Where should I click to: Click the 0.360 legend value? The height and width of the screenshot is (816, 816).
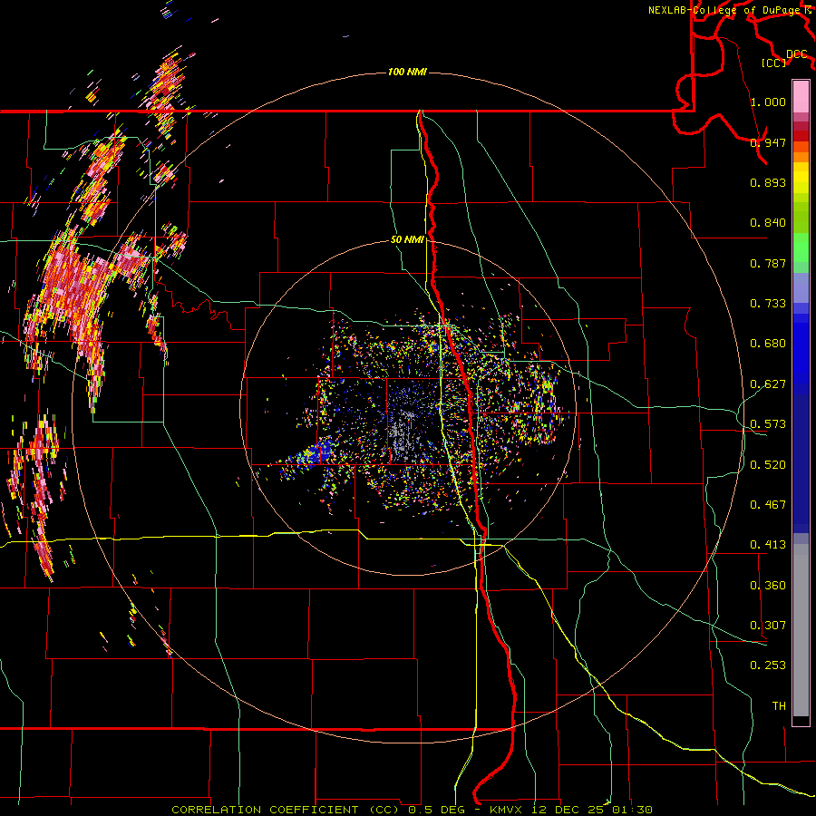768,586
